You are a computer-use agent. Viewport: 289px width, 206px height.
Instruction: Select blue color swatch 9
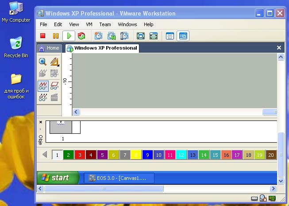click(147, 155)
